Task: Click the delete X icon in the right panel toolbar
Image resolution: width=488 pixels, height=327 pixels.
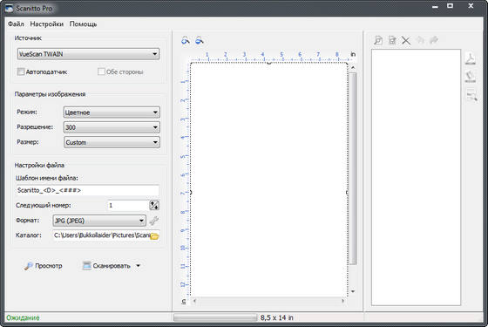Action: [406, 40]
